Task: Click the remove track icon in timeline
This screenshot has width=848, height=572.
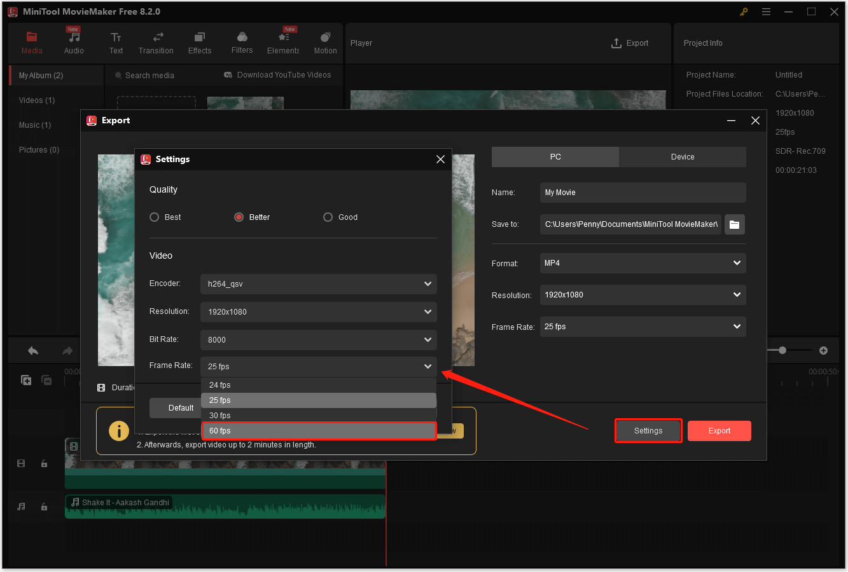Action: click(46, 380)
